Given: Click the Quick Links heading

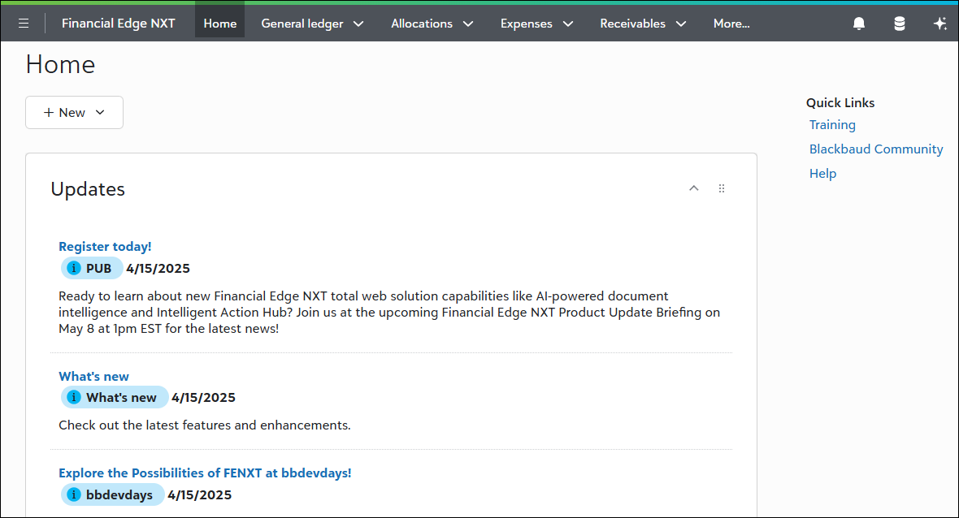Looking at the screenshot, I should click(x=840, y=102).
